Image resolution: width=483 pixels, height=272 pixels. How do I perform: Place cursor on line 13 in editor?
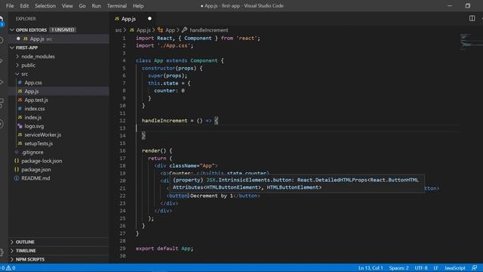297,128
